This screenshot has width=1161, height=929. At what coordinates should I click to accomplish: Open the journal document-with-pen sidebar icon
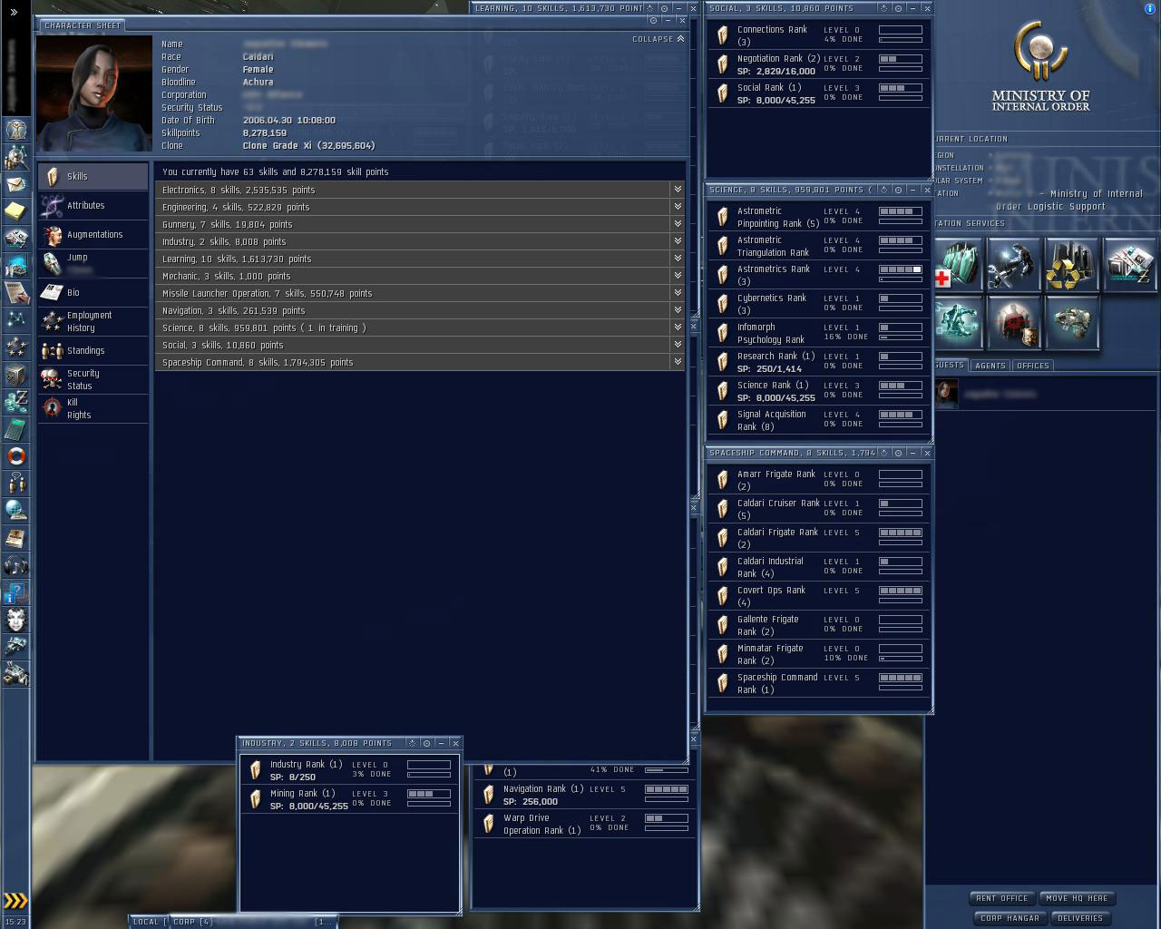tap(16, 292)
